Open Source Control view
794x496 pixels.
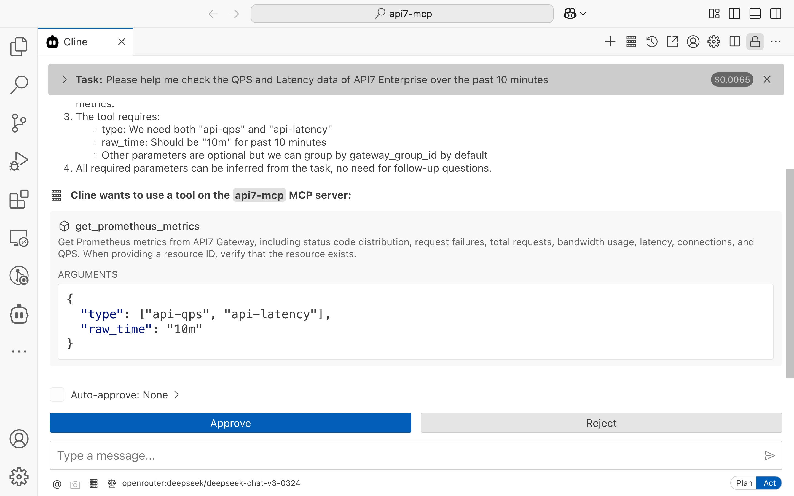19,123
